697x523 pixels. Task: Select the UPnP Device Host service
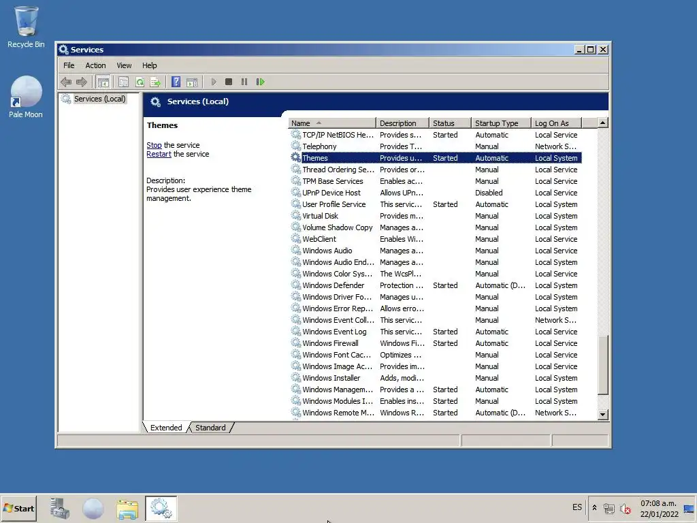435,193
